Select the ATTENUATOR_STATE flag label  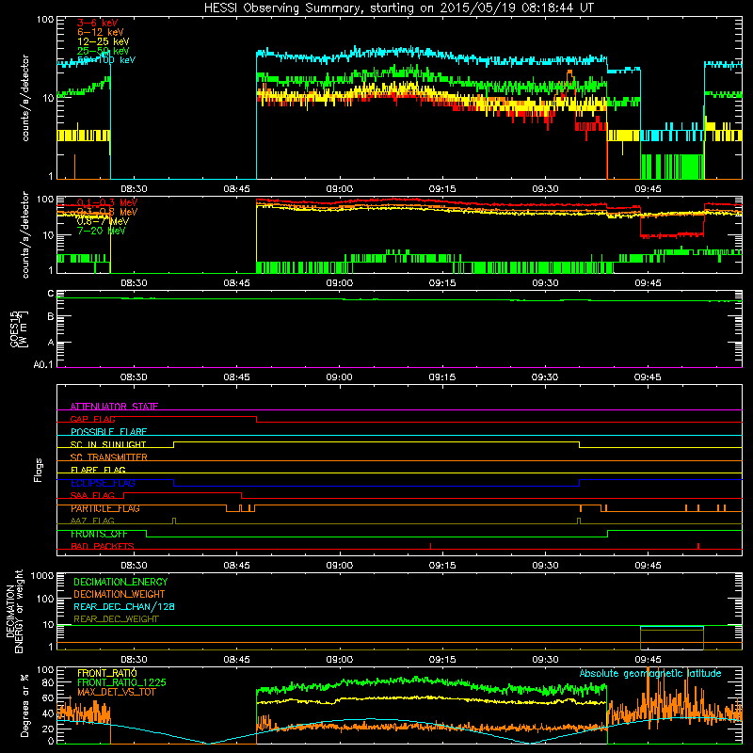[114, 407]
